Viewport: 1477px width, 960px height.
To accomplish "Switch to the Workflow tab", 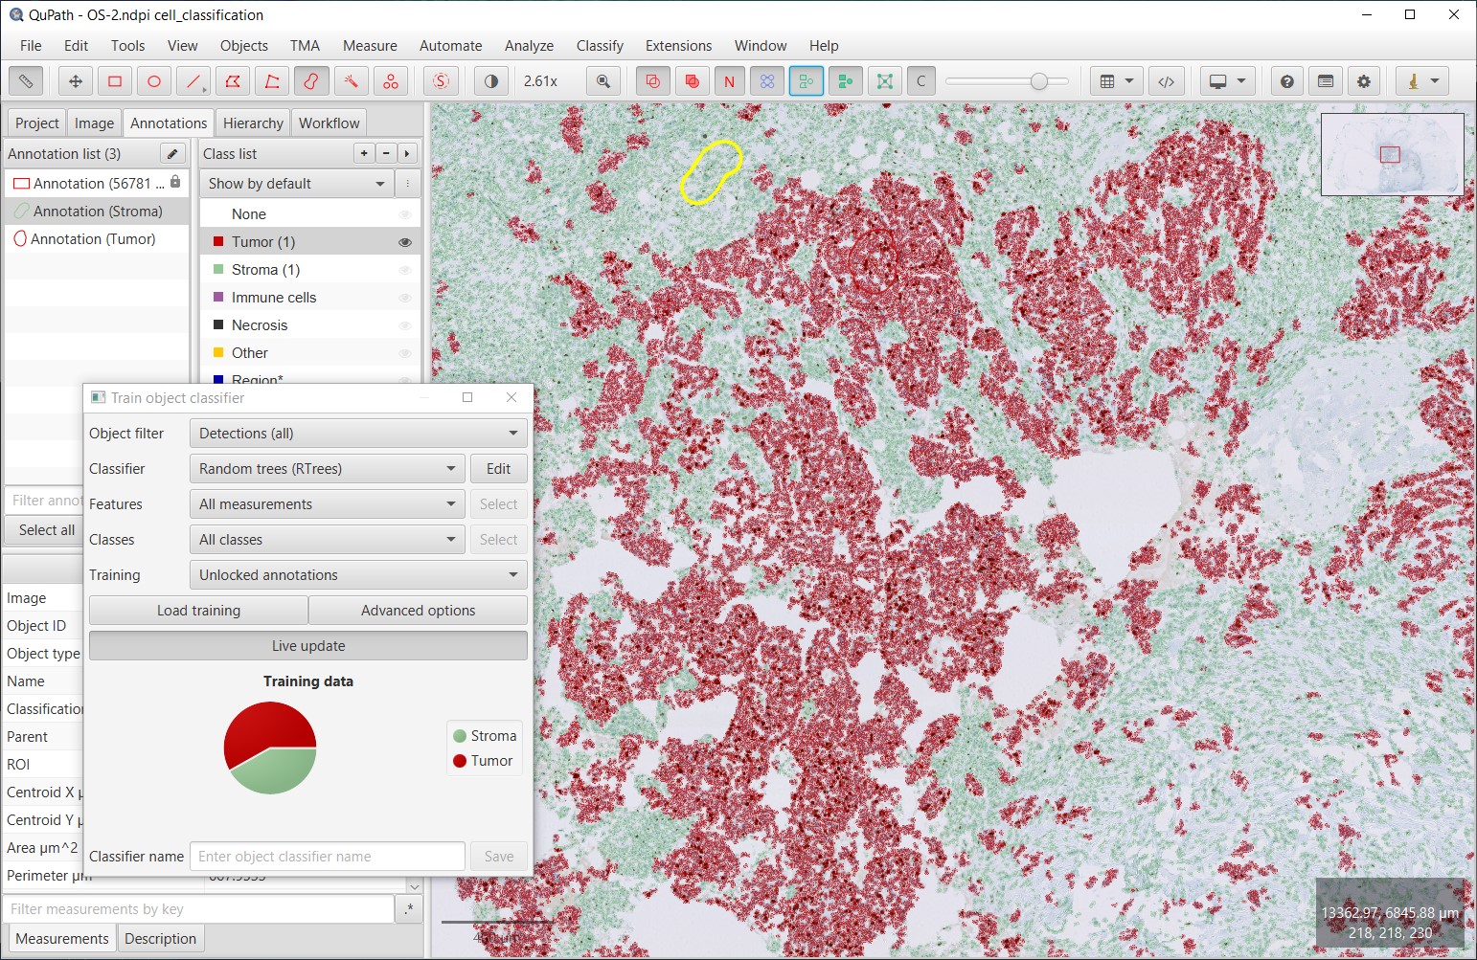I will coord(329,123).
